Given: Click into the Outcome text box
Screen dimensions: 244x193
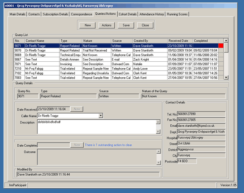Looking at the screenshot, I should point(97,157).
